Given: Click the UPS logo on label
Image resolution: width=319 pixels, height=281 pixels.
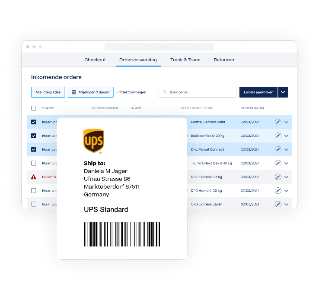Looking at the screenshot, I should pos(94,141).
